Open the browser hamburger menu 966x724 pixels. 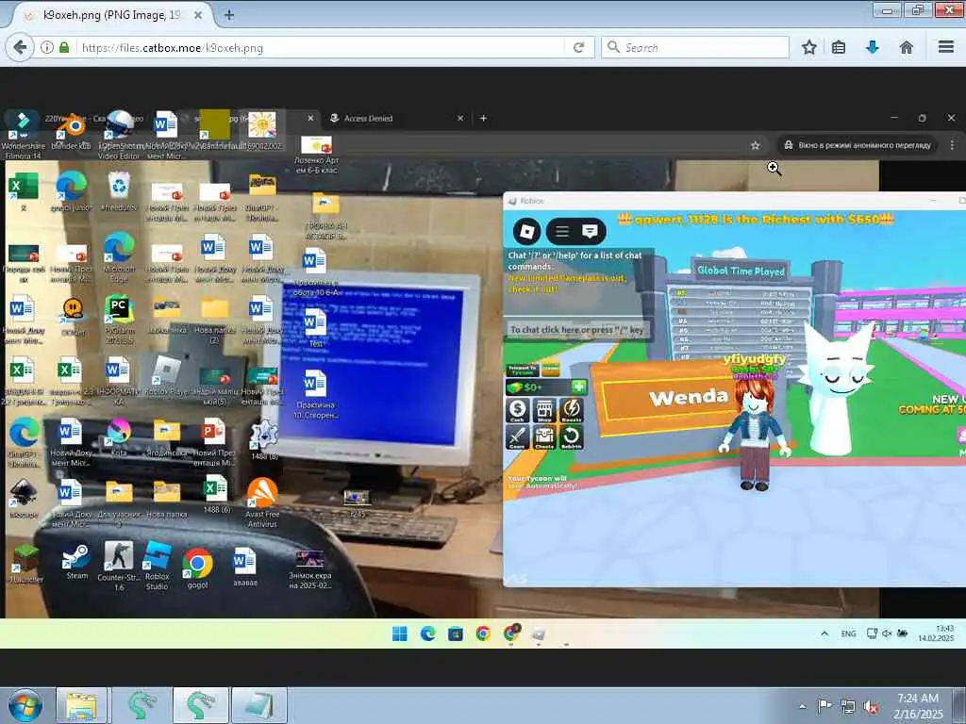(946, 47)
